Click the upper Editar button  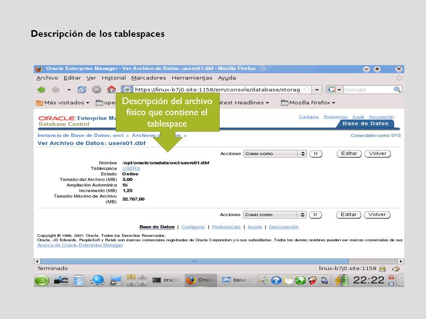pyautogui.click(x=349, y=154)
